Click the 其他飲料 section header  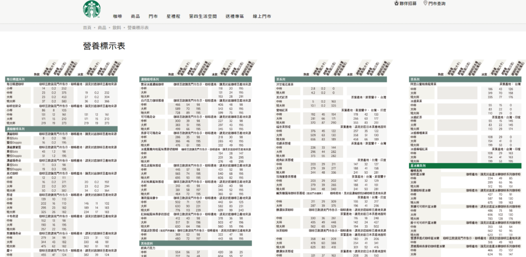click(196, 243)
